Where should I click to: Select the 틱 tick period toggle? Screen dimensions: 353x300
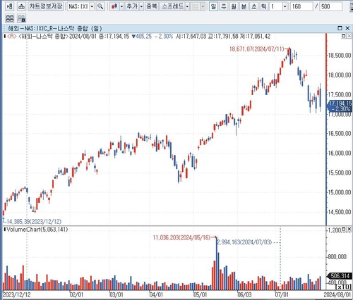point(264,6)
